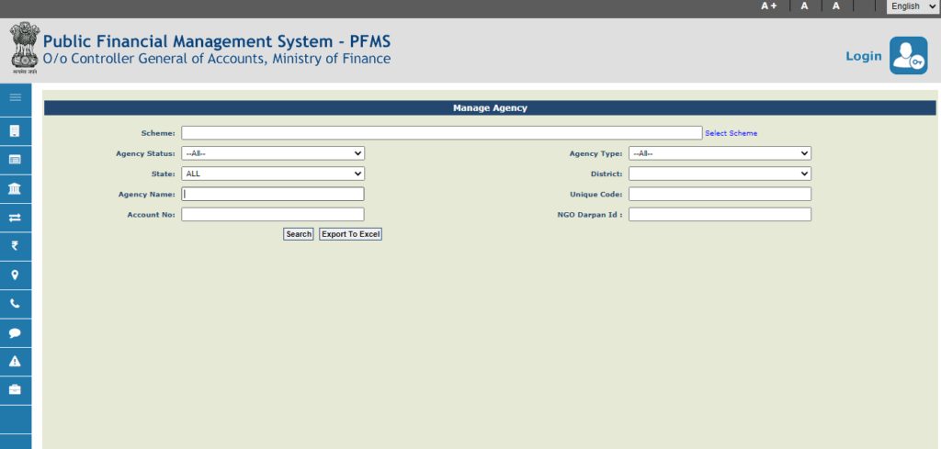
Task: Click the last A font size button
Action: coord(836,6)
